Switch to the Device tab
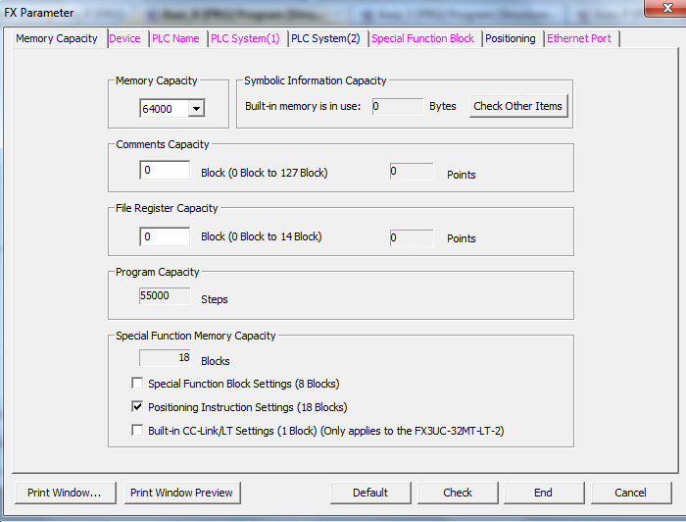686x522 pixels. [x=124, y=38]
